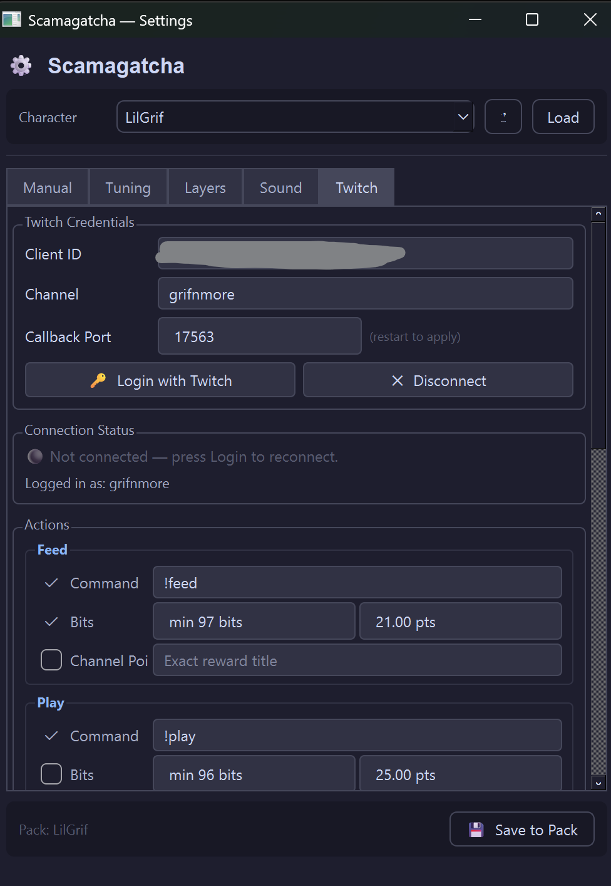The image size is (611, 886).
Task: Click the 'Twitch Credentials' group label
Action: [80, 222]
